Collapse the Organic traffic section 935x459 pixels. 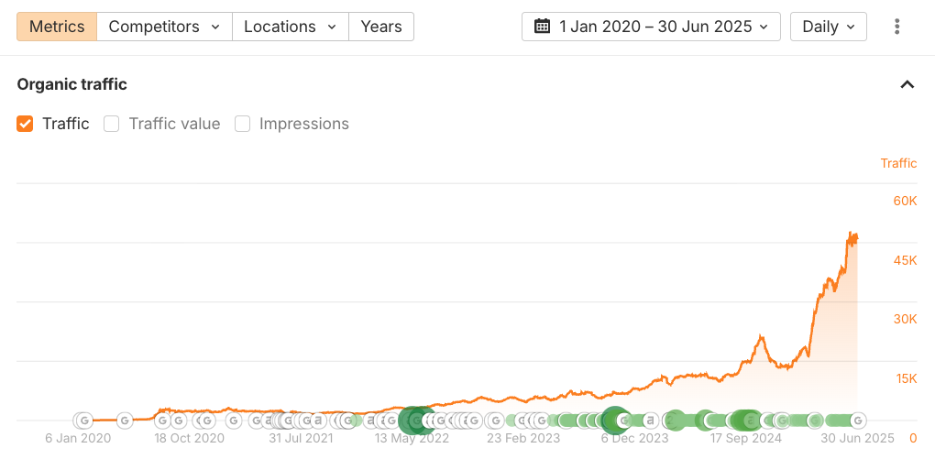[x=907, y=84]
